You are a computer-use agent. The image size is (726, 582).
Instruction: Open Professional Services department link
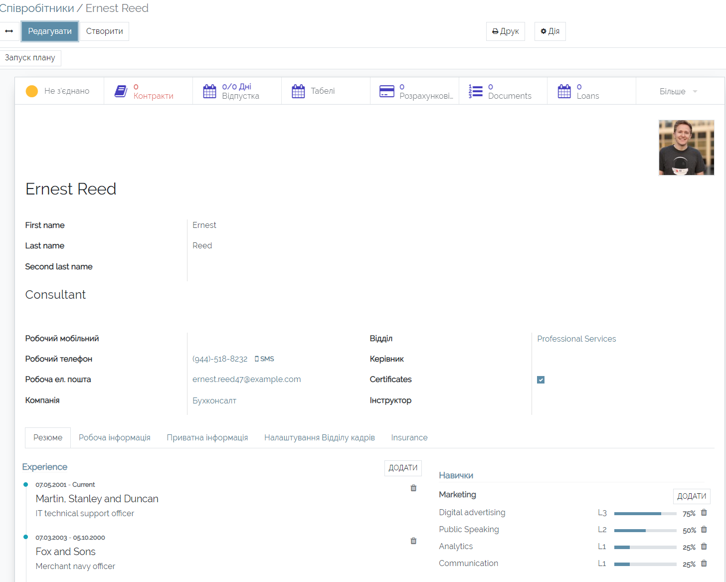(576, 339)
